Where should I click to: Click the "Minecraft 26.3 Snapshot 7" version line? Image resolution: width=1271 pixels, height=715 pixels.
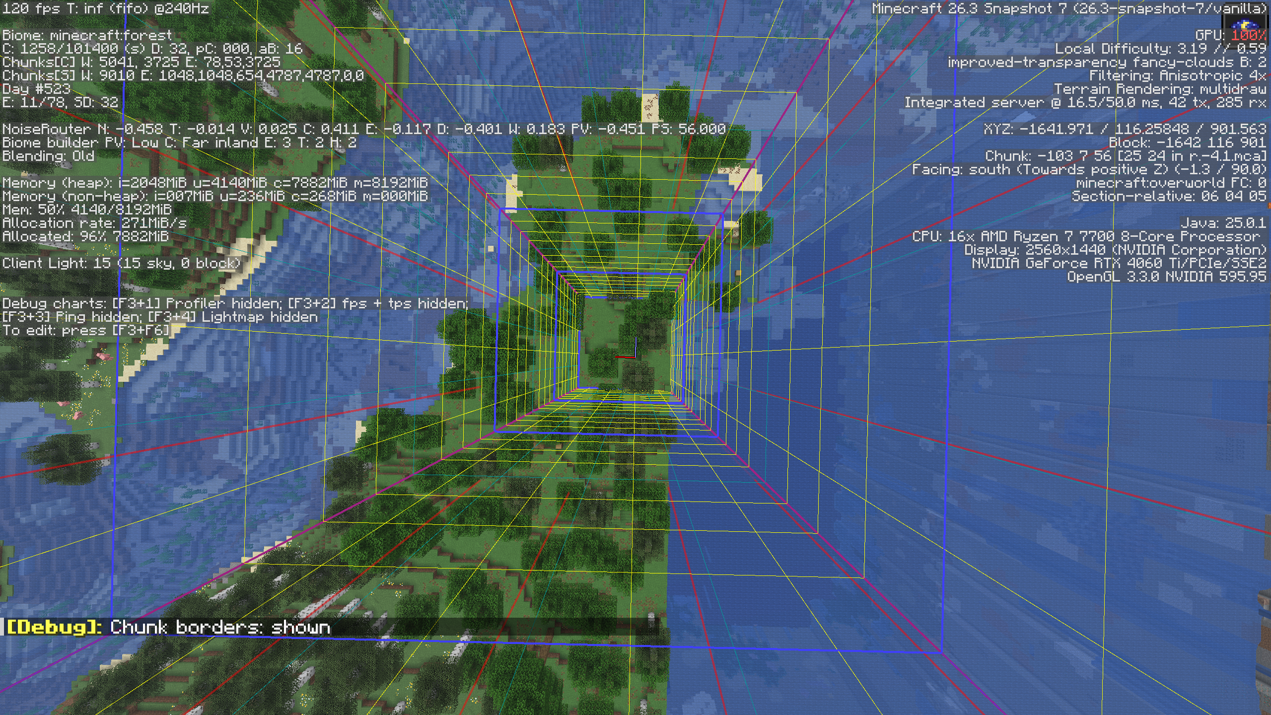[x=1069, y=8]
